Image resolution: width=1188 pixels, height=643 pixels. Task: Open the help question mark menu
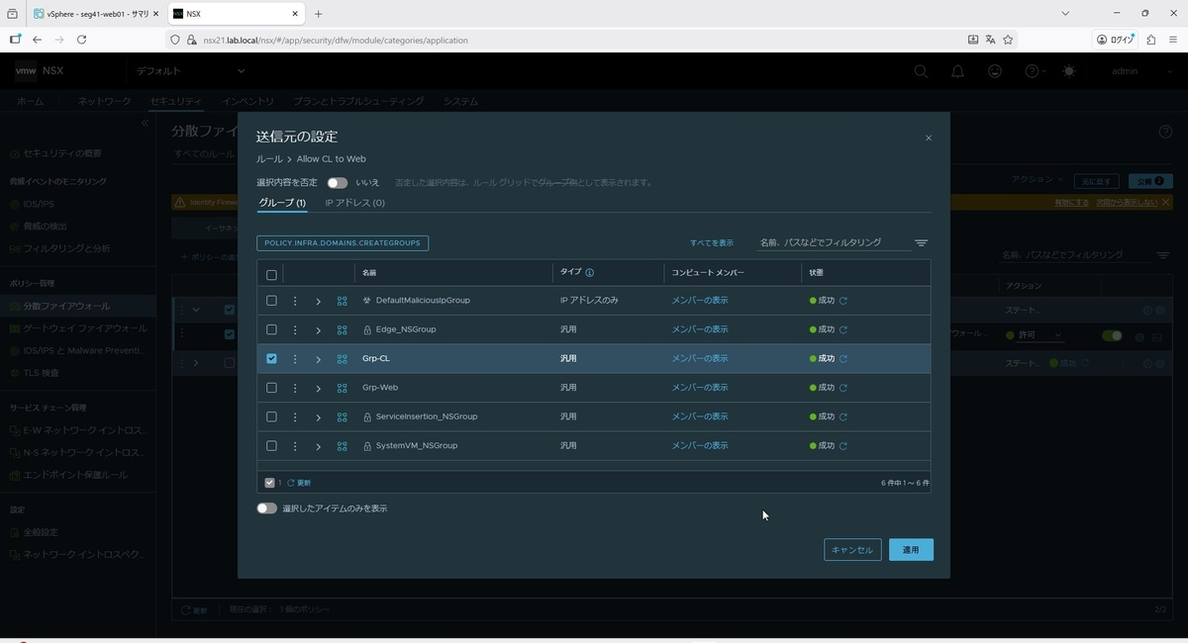(1035, 71)
